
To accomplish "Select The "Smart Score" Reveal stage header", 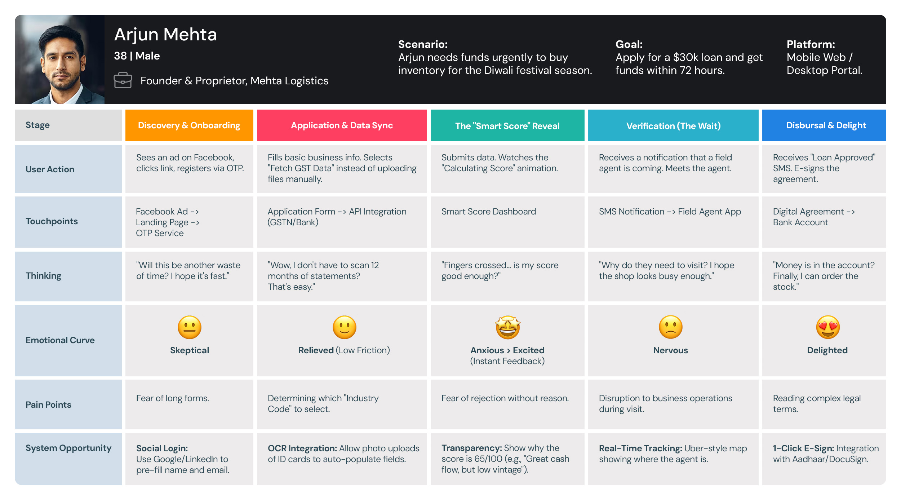I will [507, 126].
